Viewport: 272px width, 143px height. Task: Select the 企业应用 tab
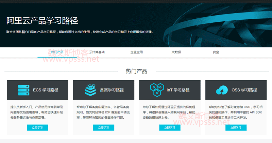point(137,52)
